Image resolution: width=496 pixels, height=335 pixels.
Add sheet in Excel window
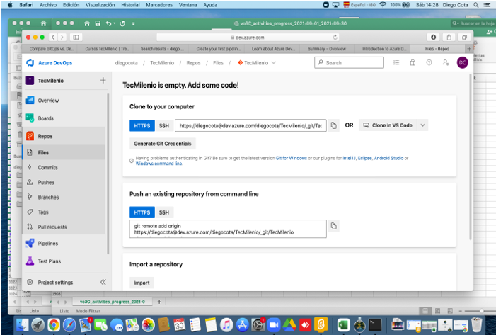(x=159, y=302)
